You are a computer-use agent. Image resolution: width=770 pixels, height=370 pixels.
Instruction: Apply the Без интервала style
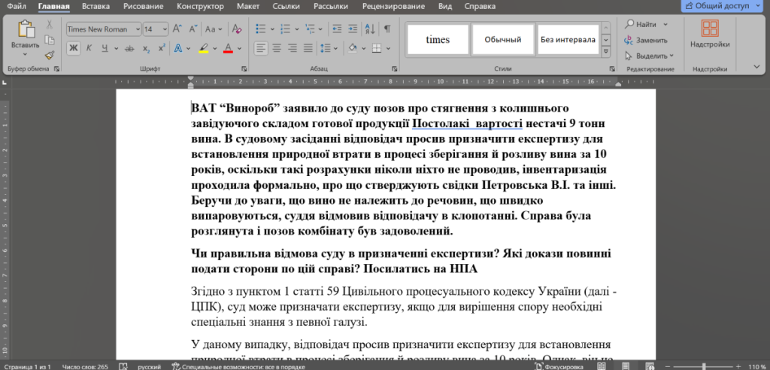coord(568,39)
